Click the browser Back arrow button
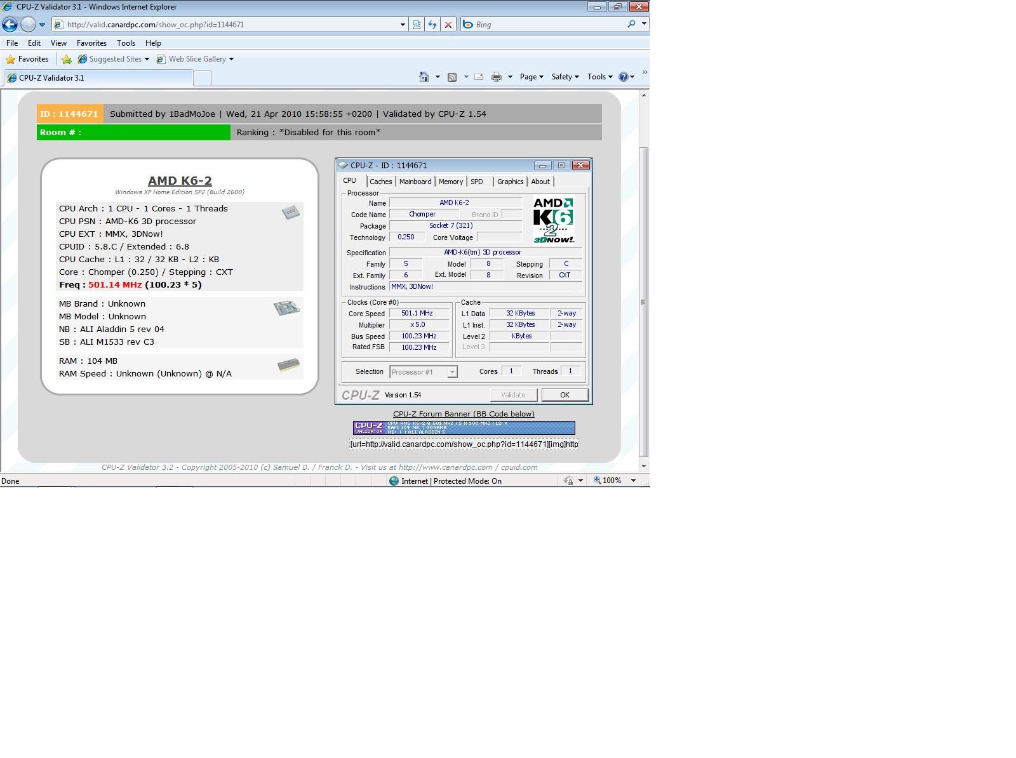The image size is (1016, 758). click(10, 24)
